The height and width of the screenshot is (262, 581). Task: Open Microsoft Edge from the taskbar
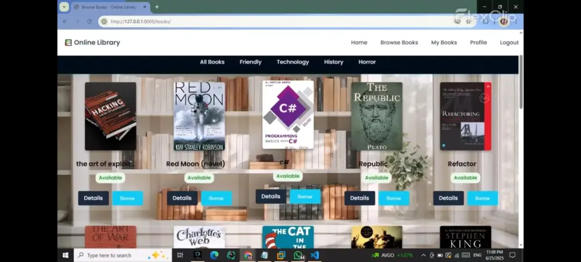pyautogui.click(x=214, y=256)
